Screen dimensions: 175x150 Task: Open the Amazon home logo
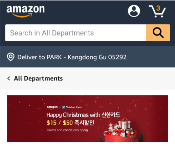(x=25, y=11)
